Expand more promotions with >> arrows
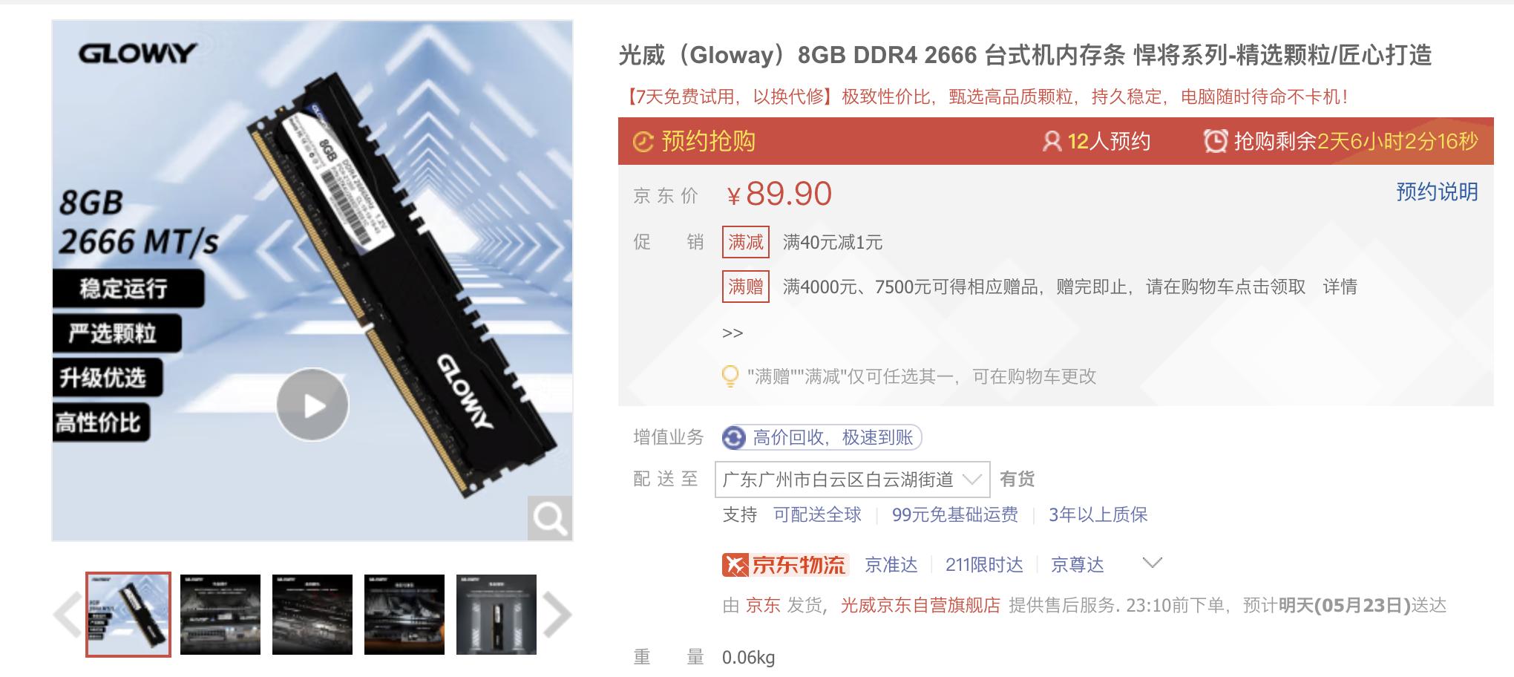The width and height of the screenshot is (1514, 677). (x=733, y=333)
